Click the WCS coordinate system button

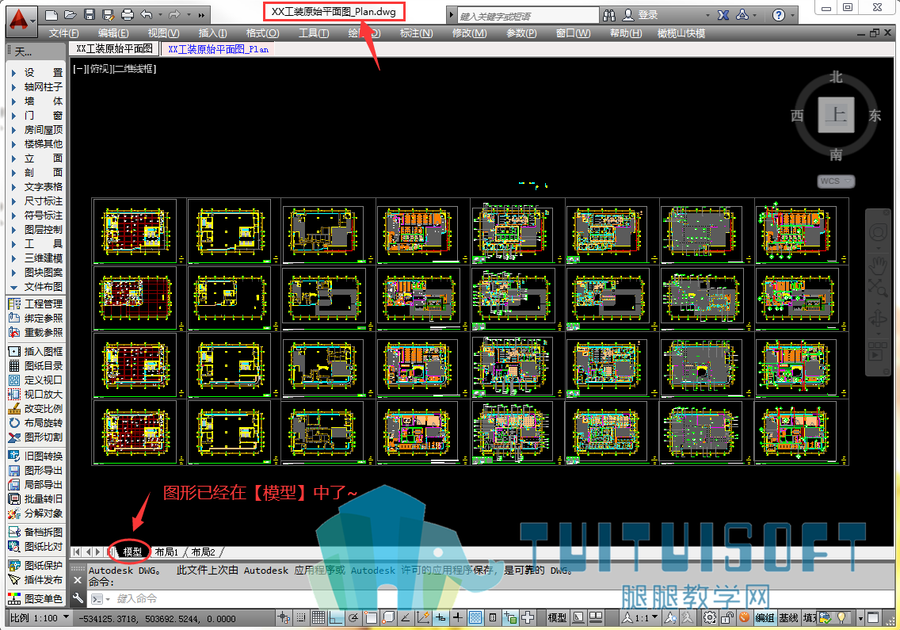[836, 181]
